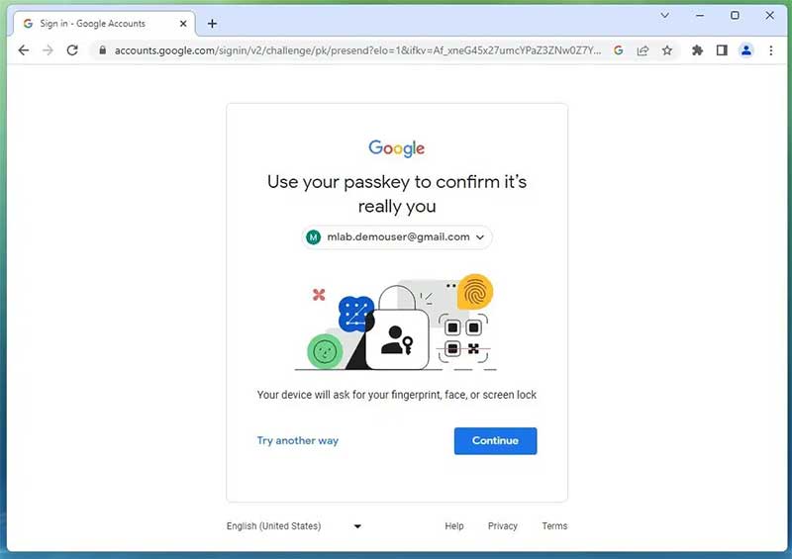This screenshot has width=792, height=559.
Task: Open a new tab with plus button
Action: (x=212, y=23)
